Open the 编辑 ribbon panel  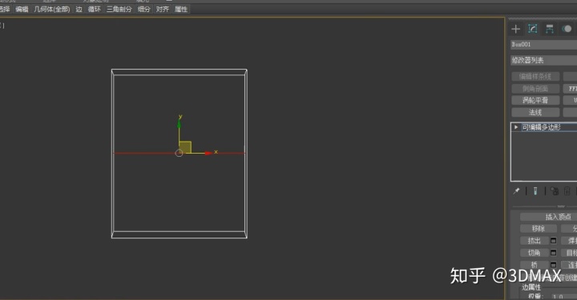click(x=22, y=9)
